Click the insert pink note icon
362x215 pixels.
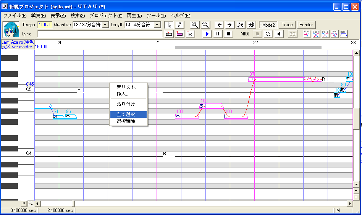click(x=179, y=34)
